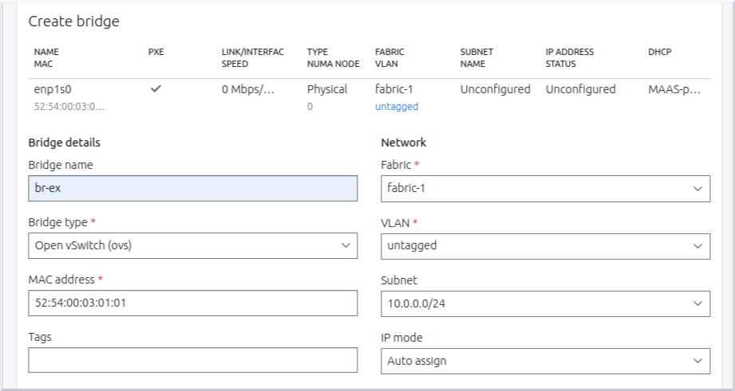
Task: Expand the Subnet dropdown showing 10.0.0.0/24
Action: pos(545,303)
